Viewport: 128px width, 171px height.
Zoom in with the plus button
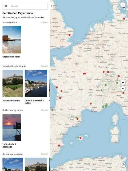click(123, 83)
